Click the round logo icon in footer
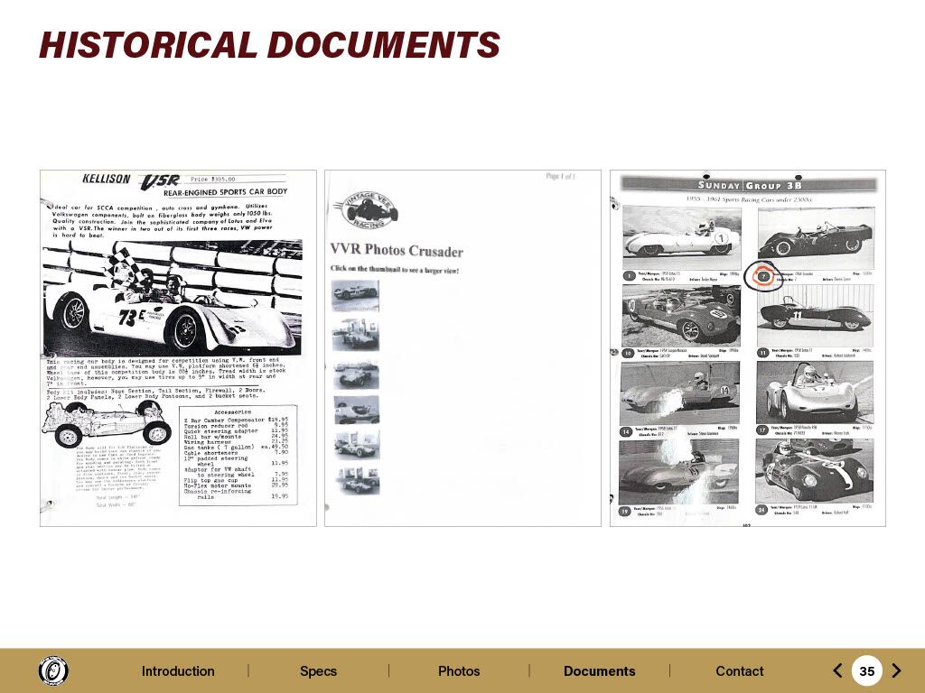The height and width of the screenshot is (693, 925). coord(53,670)
